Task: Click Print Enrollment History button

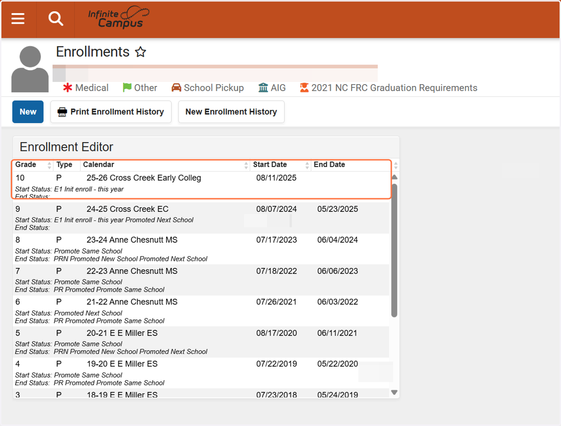Action: pyautogui.click(x=111, y=112)
